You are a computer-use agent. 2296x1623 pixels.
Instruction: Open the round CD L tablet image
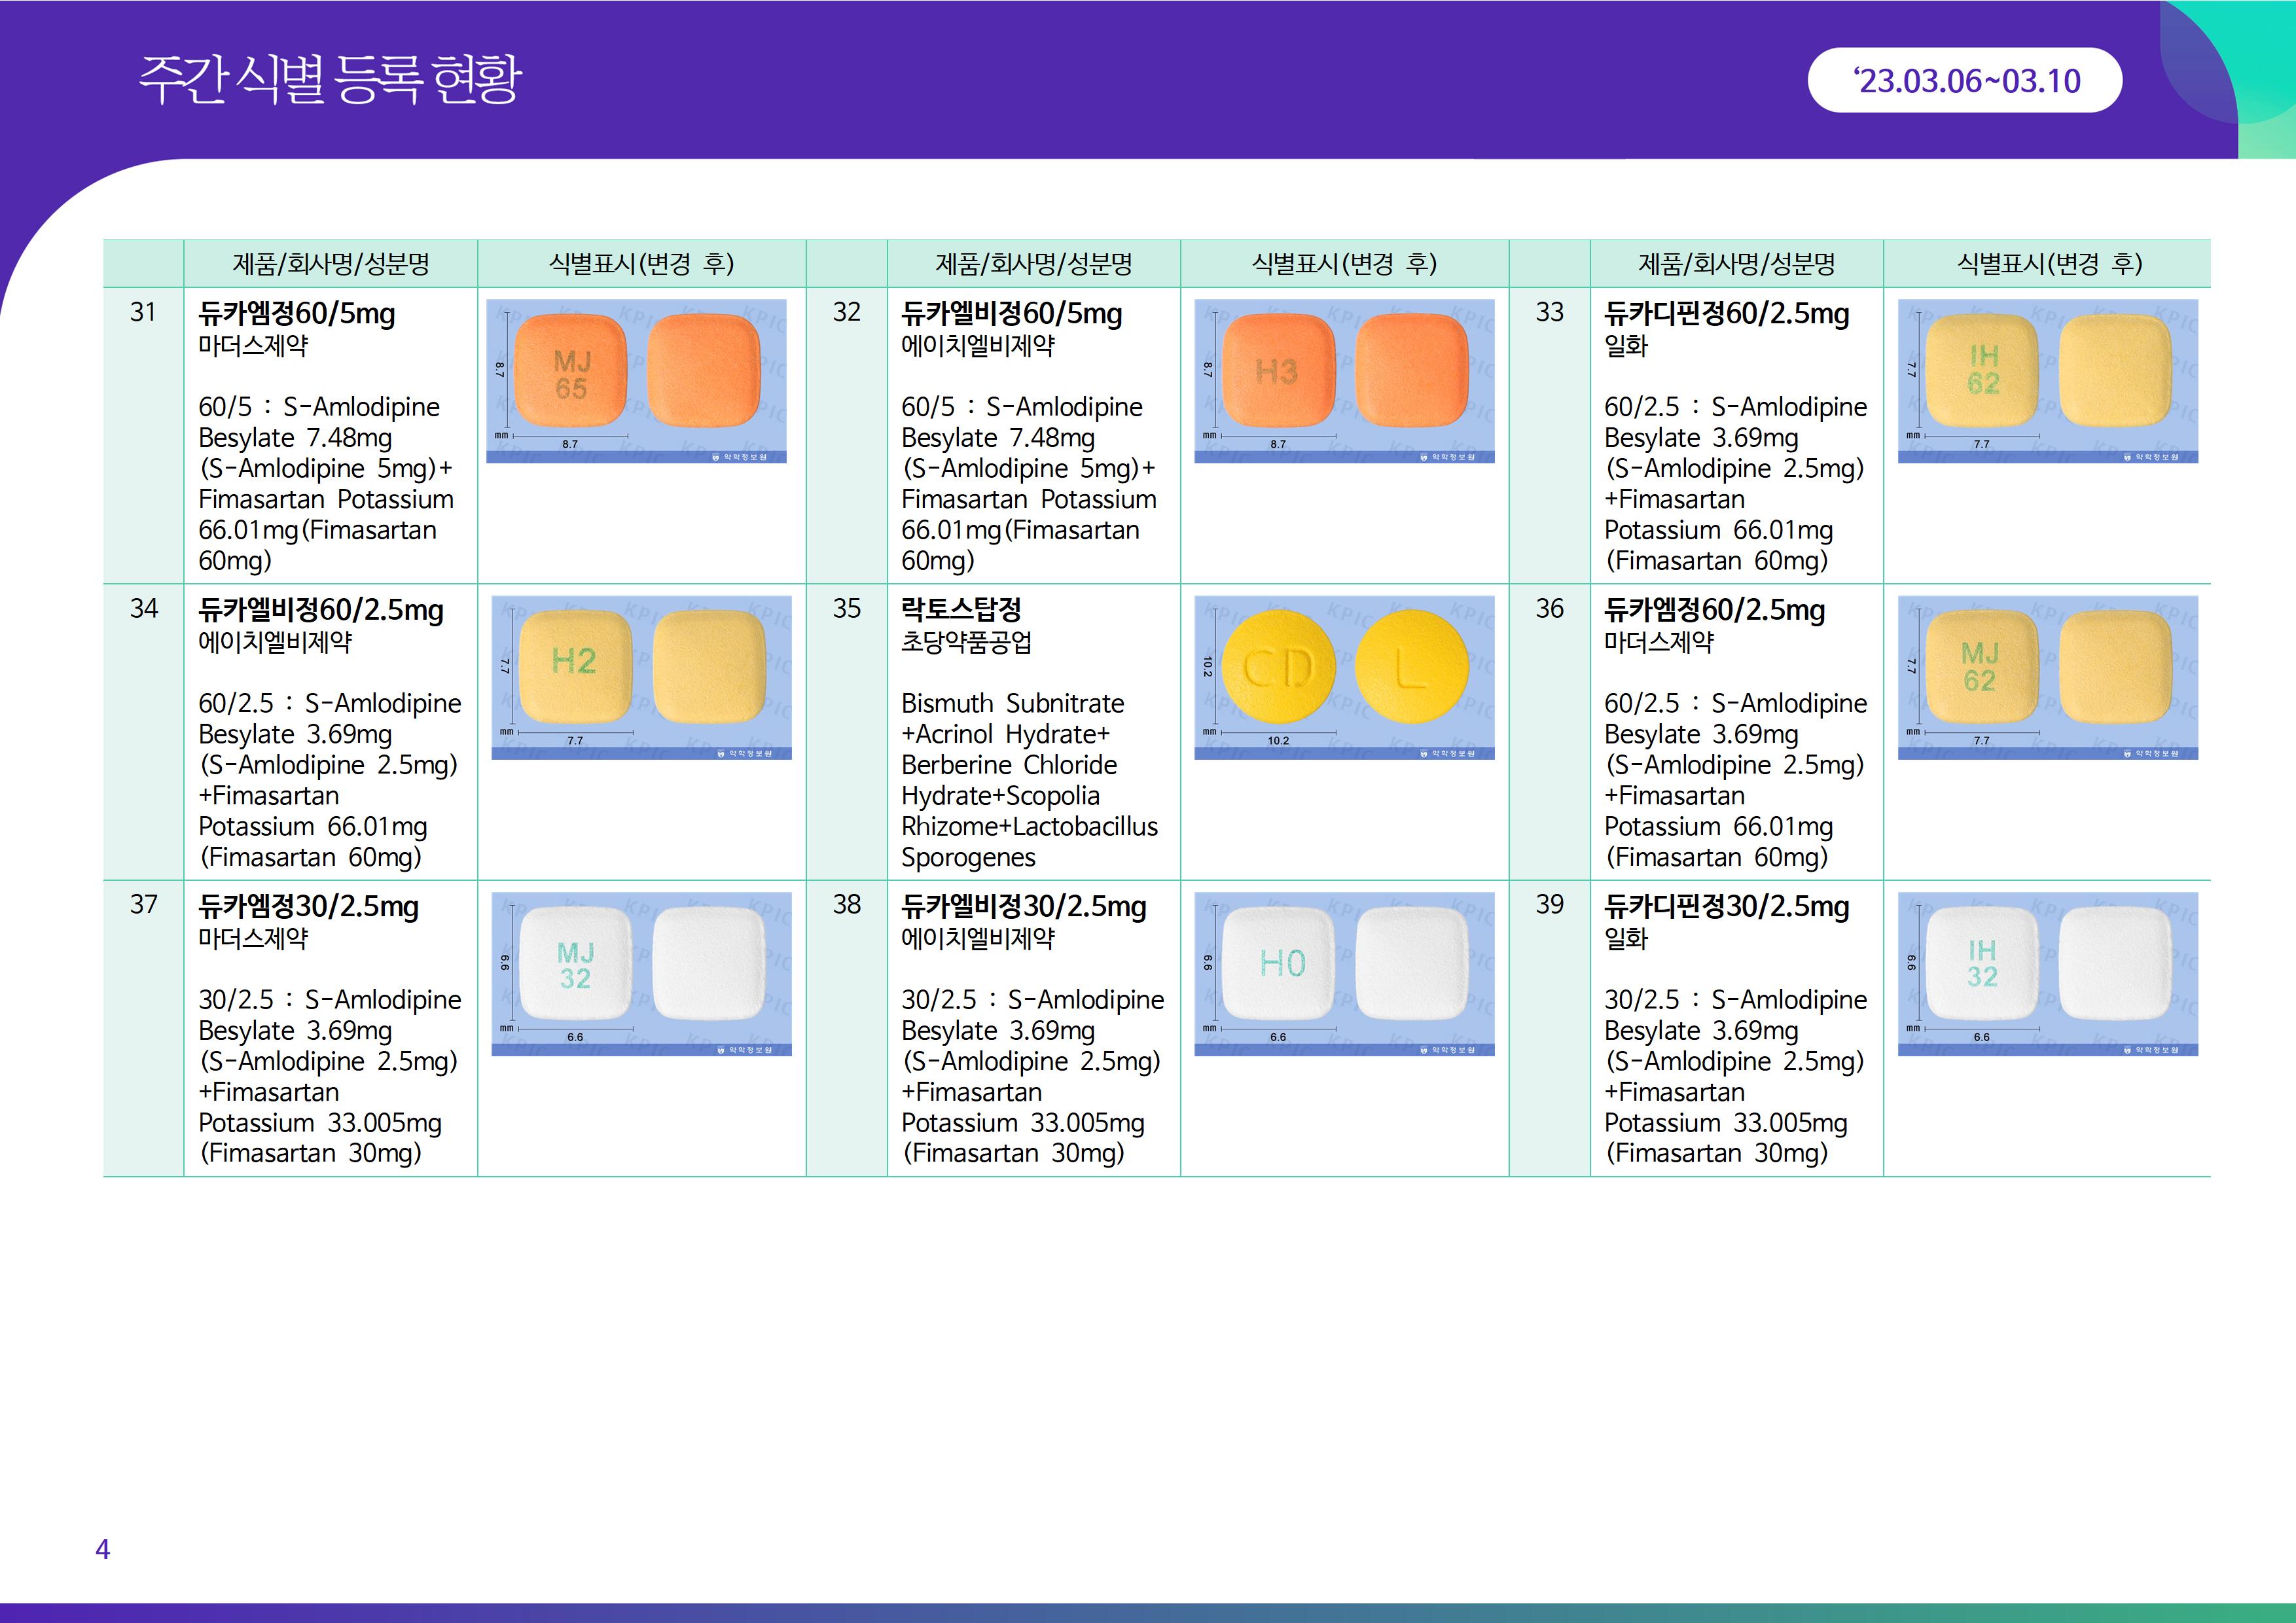tap(1344, 677)
